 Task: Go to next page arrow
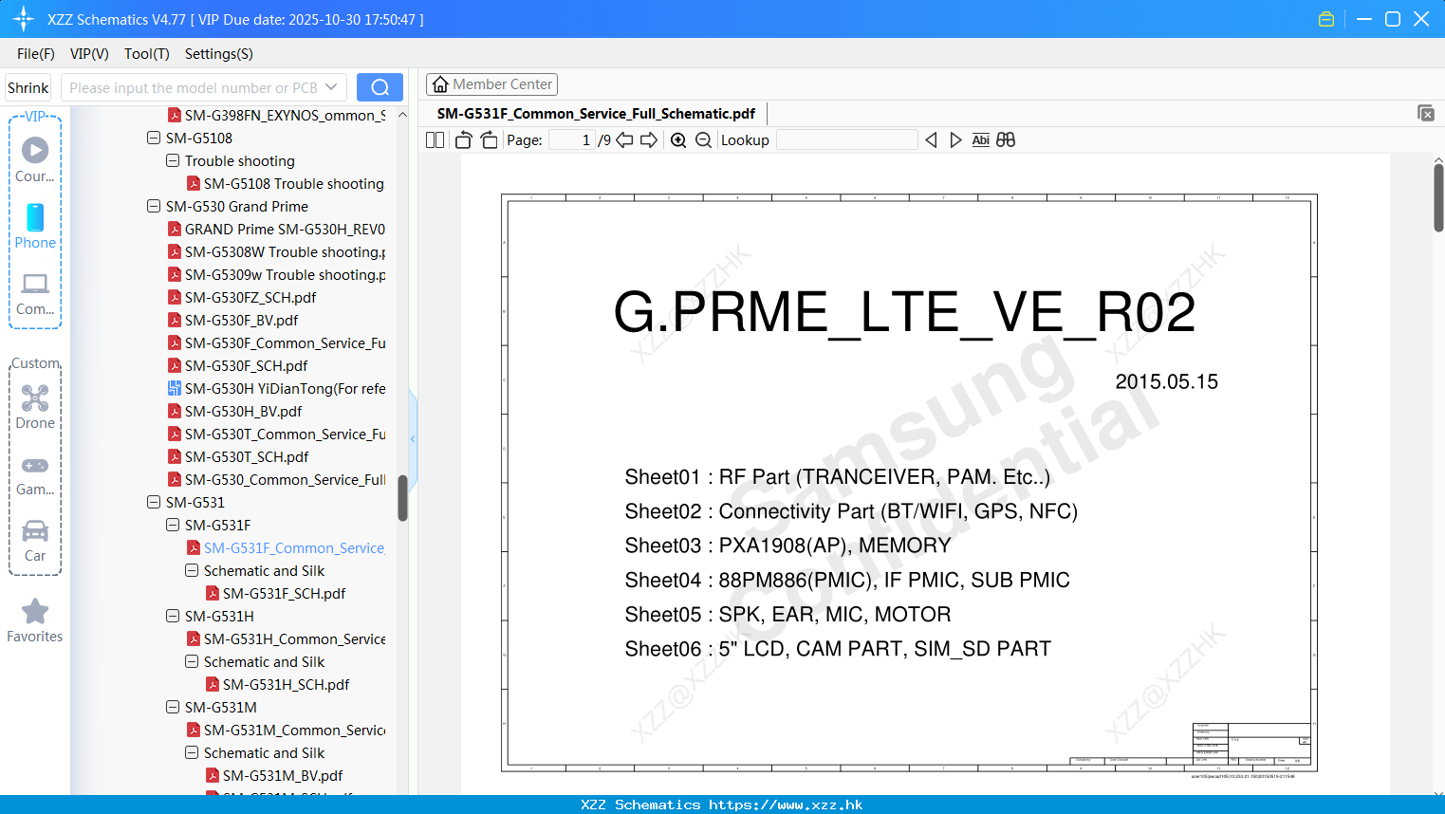649,140
